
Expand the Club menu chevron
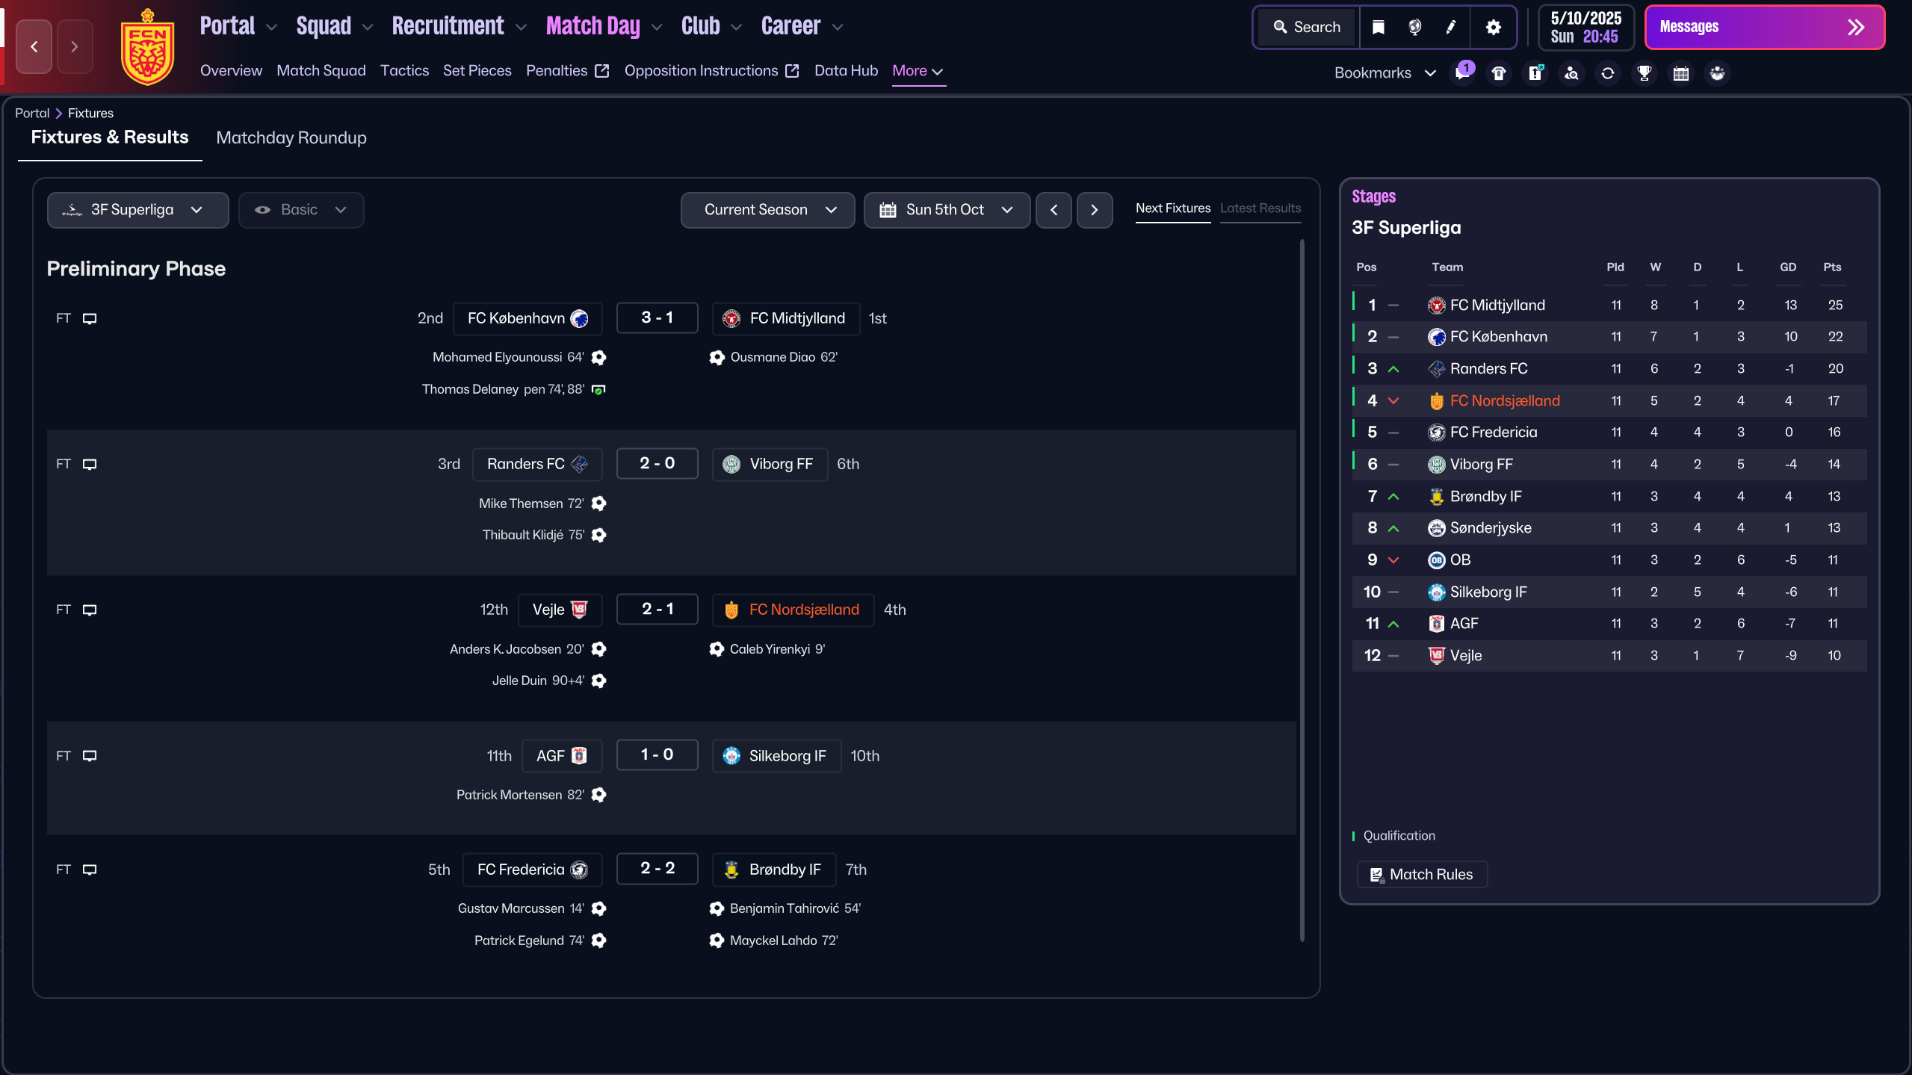click(x=736, y=28)
